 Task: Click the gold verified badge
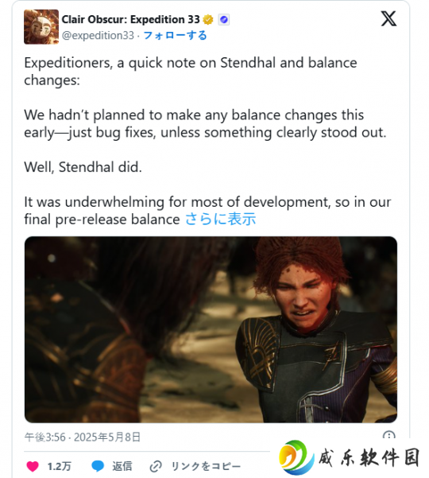[208, 20]
